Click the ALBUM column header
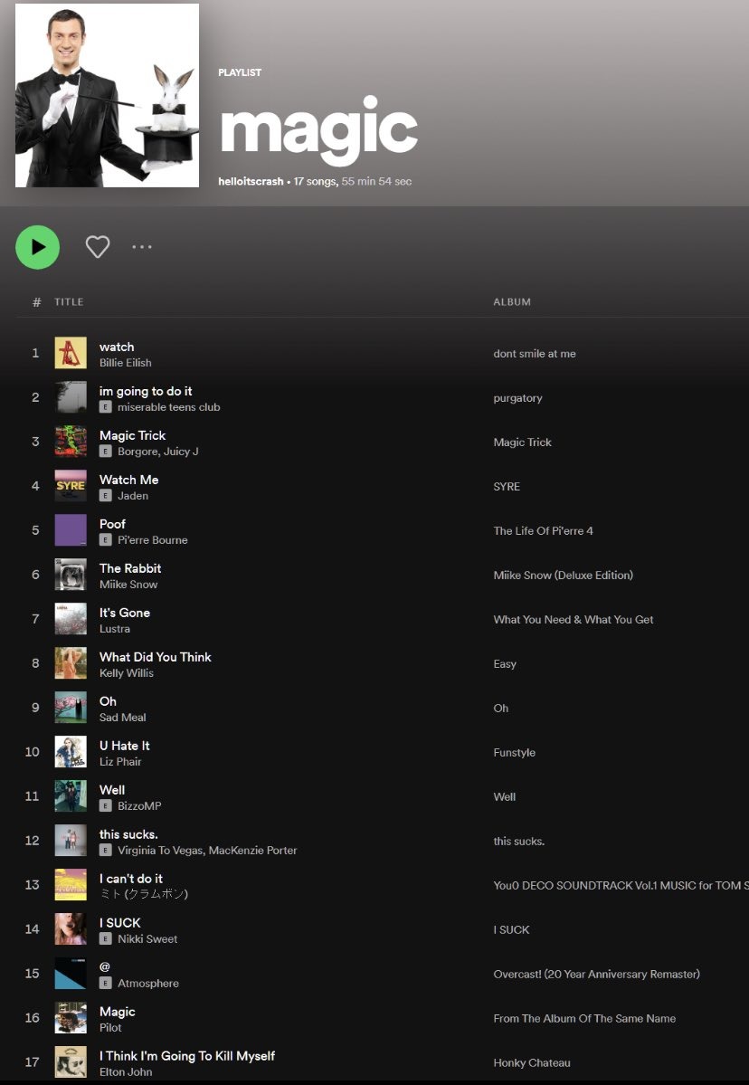The image size is (749, 1085). [512, 302]
